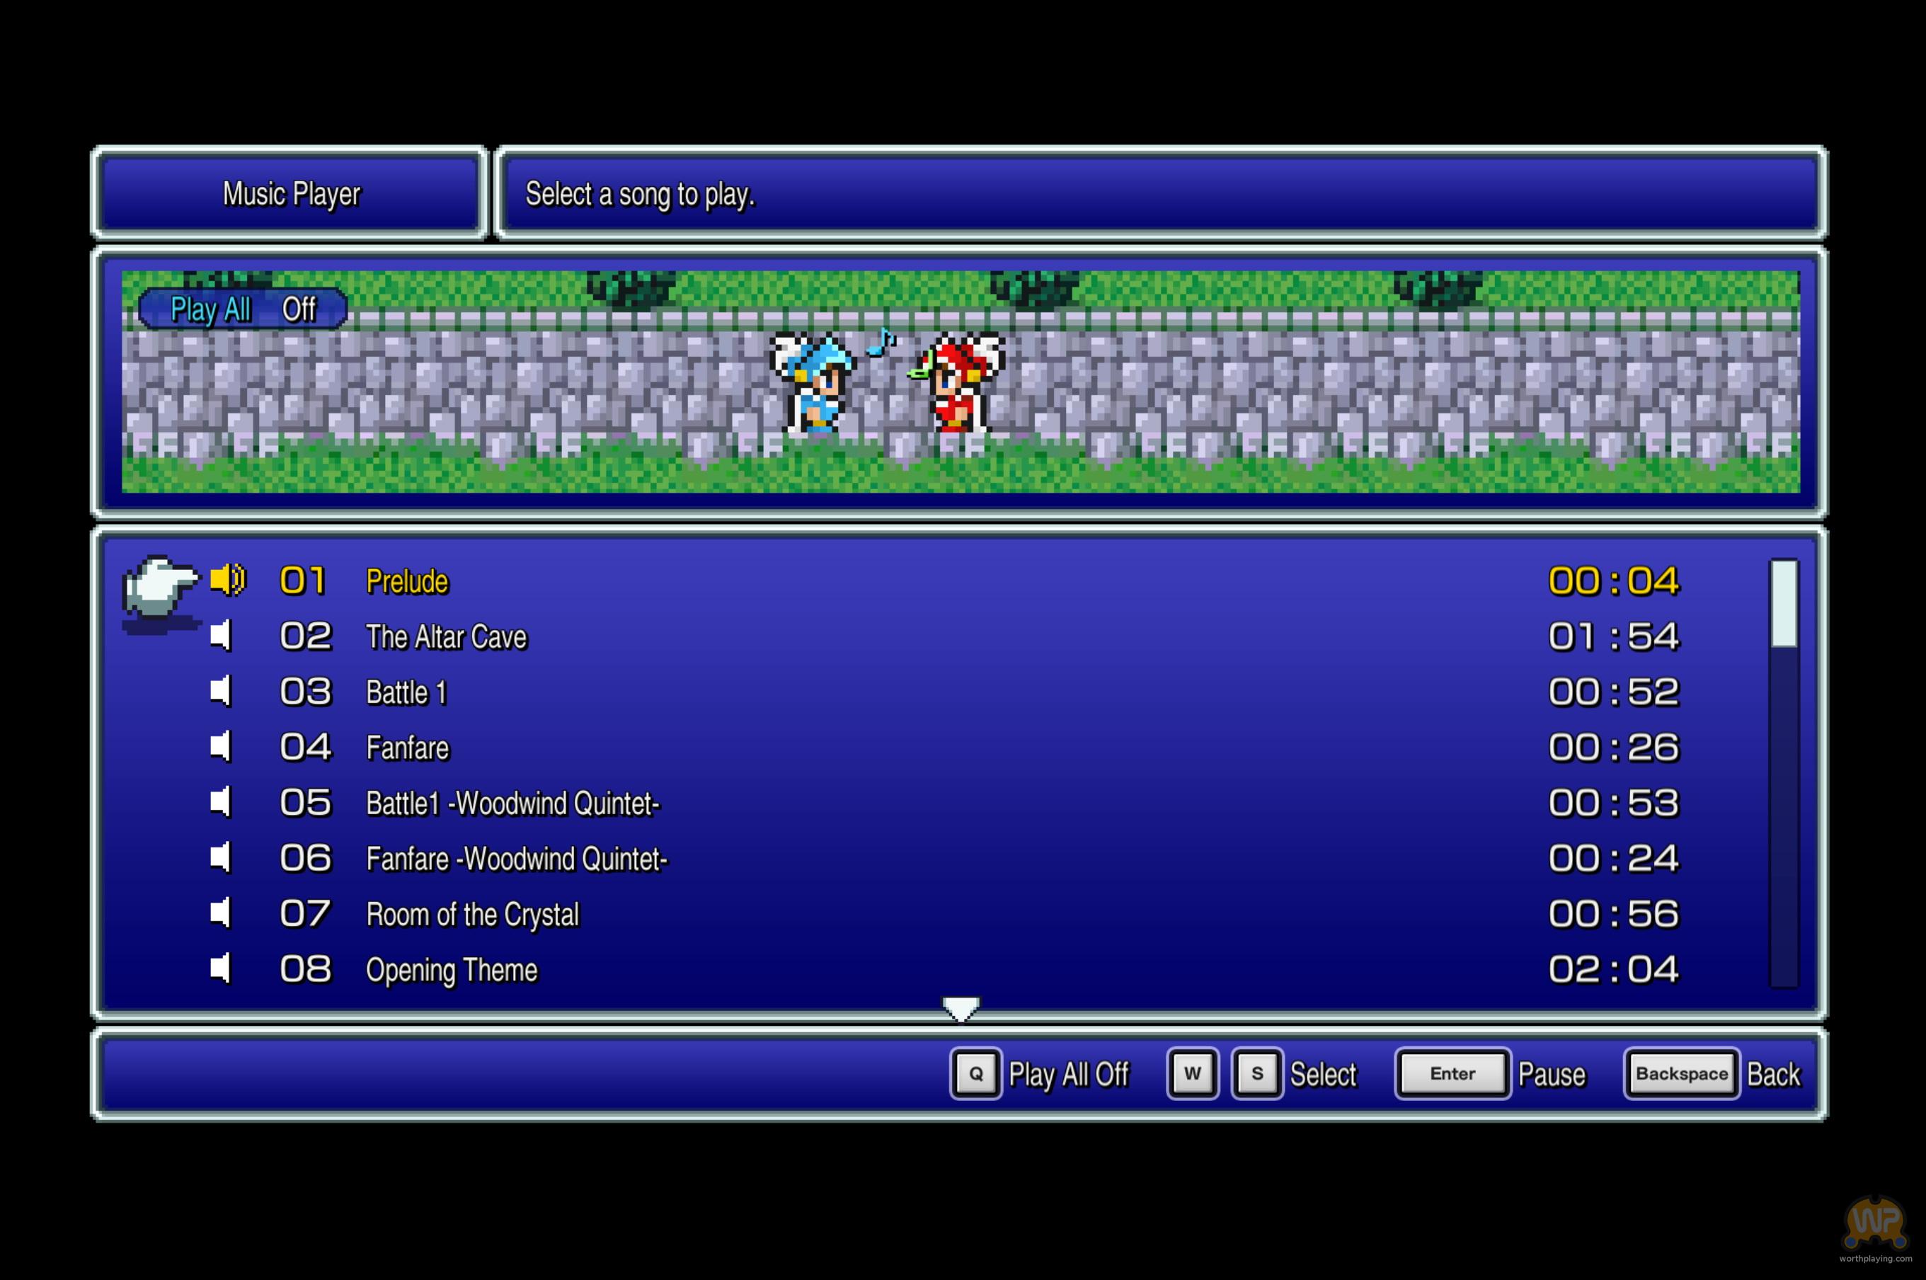Image resolution: width=1926 pixels, height=1280 pixels.
Task: Click the speaker icon for Battle 1
Action: pyautogui.click(x=221, y=692)
